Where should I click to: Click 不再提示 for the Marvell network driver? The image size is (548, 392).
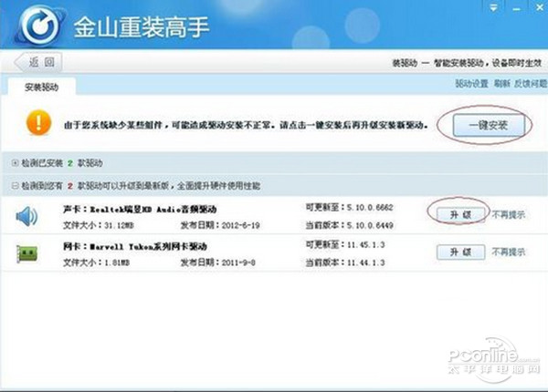[509, 252]
